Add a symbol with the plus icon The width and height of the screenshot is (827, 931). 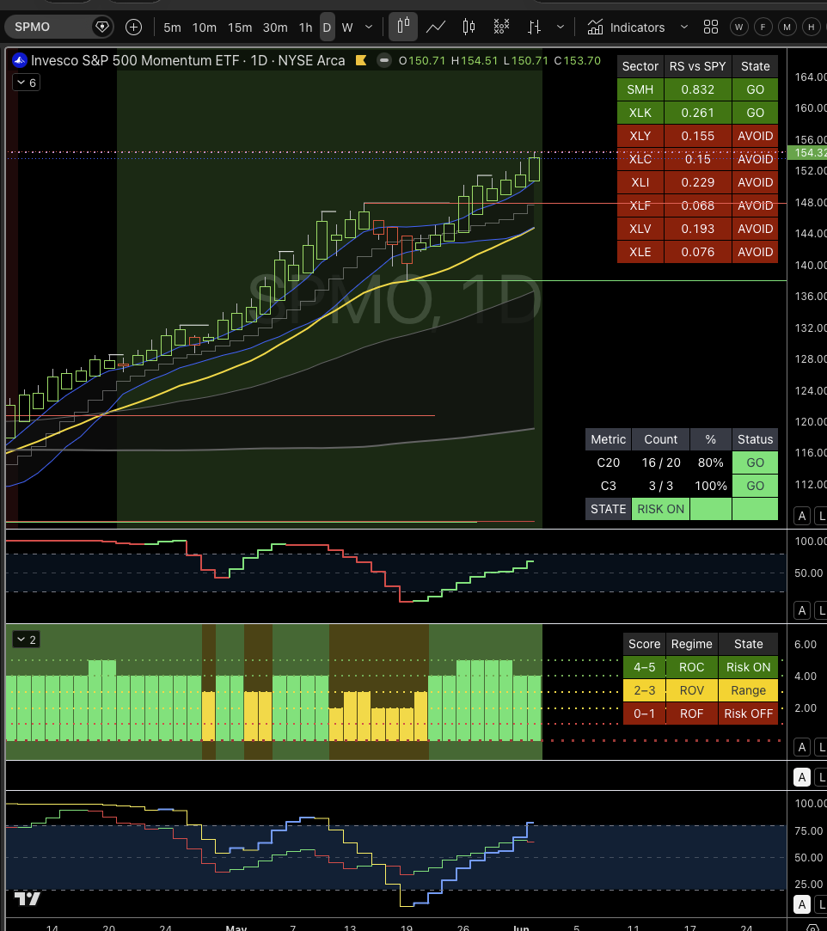(x=133, y=27)
